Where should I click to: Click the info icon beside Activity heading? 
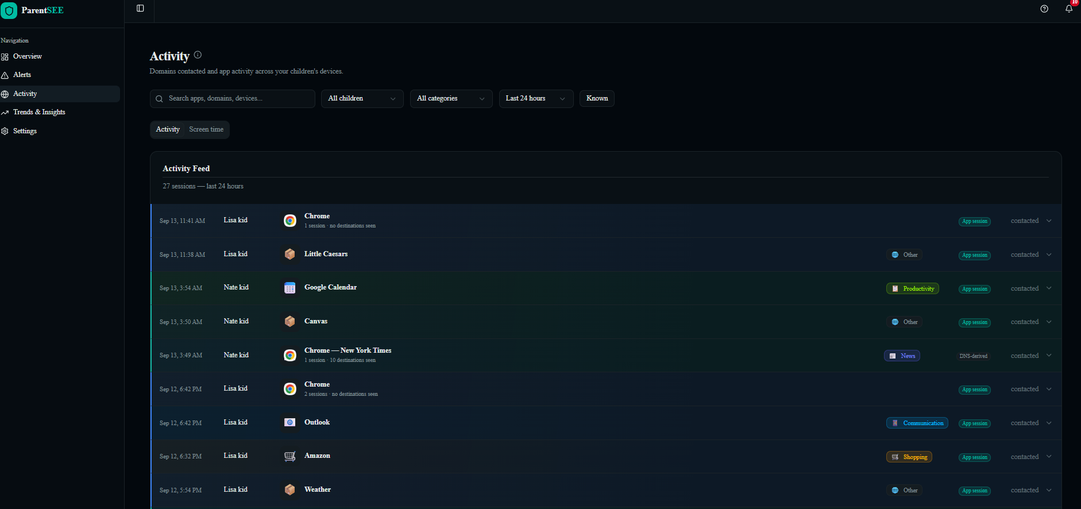(198, 55)
